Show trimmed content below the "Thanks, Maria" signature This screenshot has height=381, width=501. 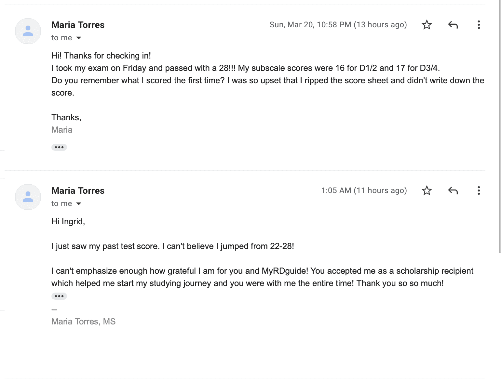point(59,147)
